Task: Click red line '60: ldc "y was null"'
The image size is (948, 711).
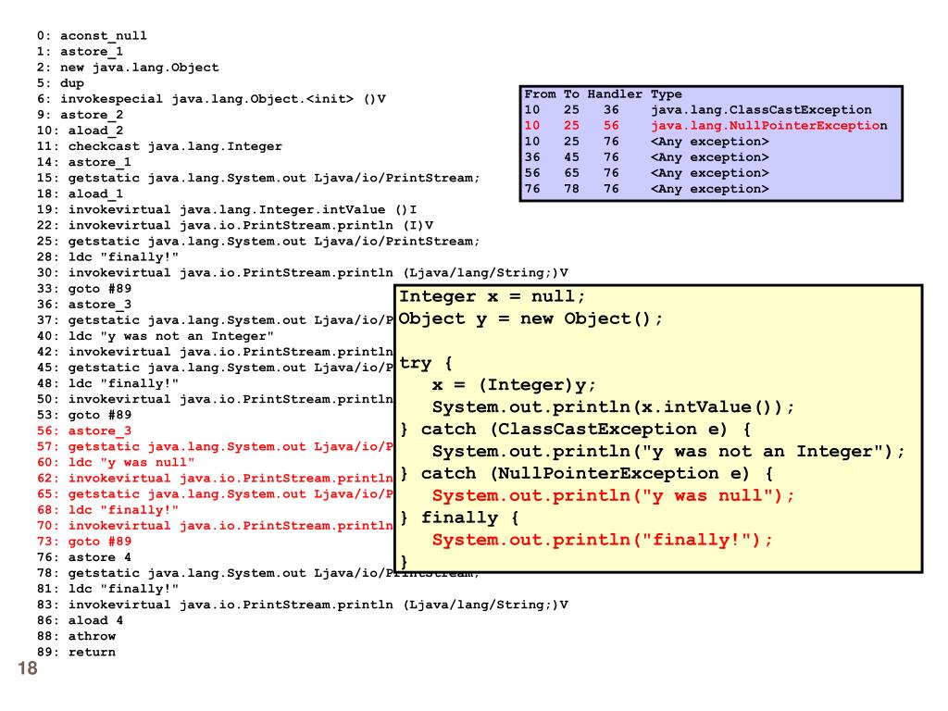Action: (x=116, y=462)
